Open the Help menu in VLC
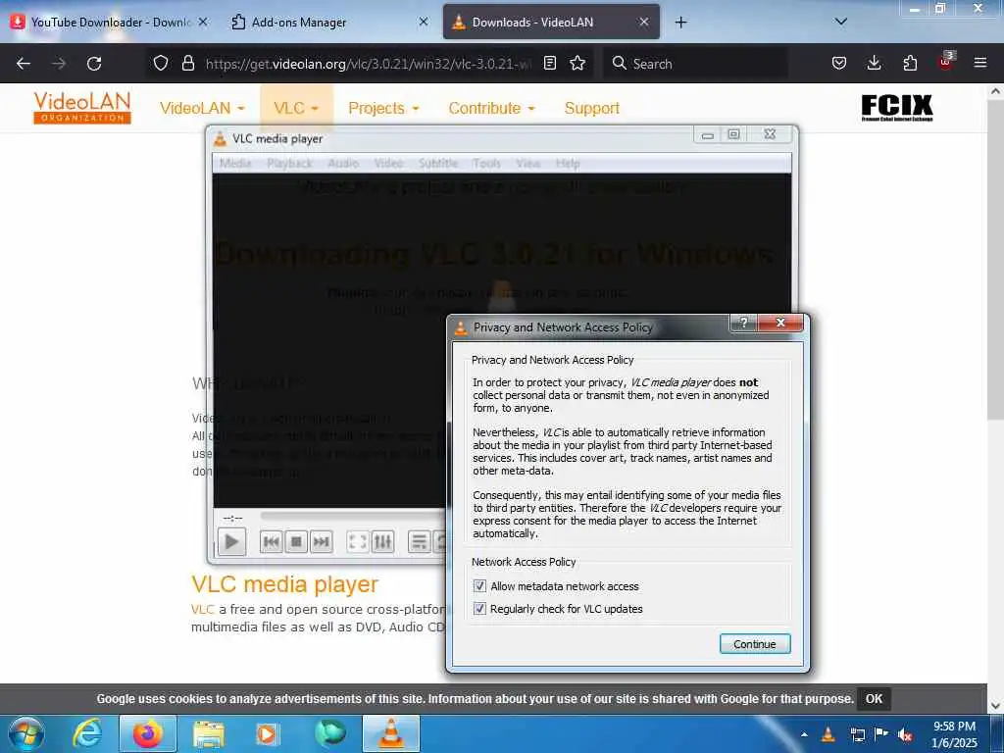The height and width of the screenshot is (753, 1004). pyautogui.click(x=568, y=164)
